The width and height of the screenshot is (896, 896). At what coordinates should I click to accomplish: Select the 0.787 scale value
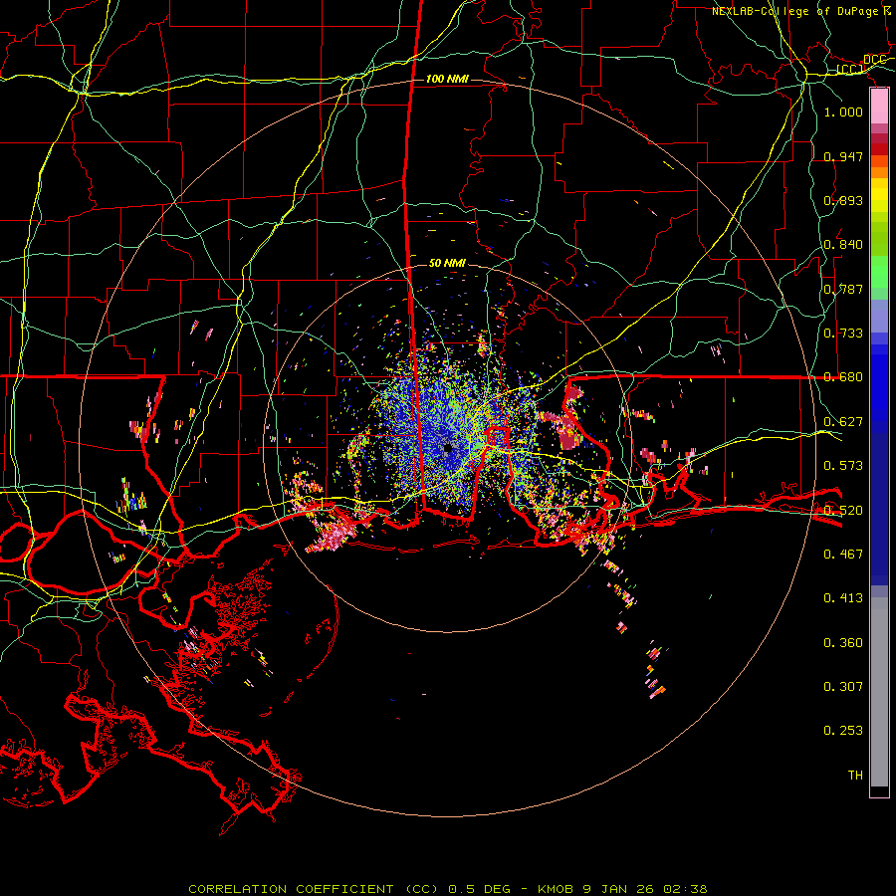point(843,289)
